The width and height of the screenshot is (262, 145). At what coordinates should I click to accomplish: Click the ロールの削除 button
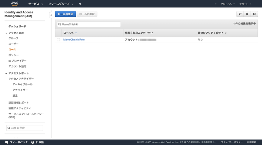tap(87, 14)
